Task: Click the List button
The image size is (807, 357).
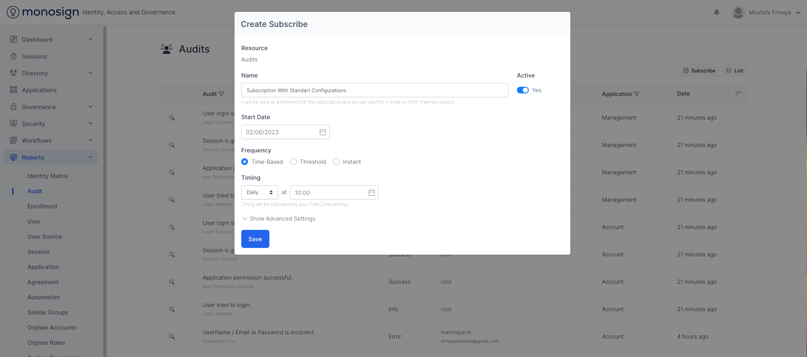Action: coord(735,71)
